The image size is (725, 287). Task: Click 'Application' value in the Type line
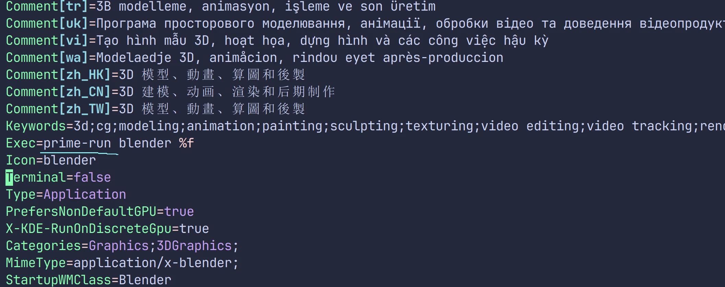click(x=85, y=195)
